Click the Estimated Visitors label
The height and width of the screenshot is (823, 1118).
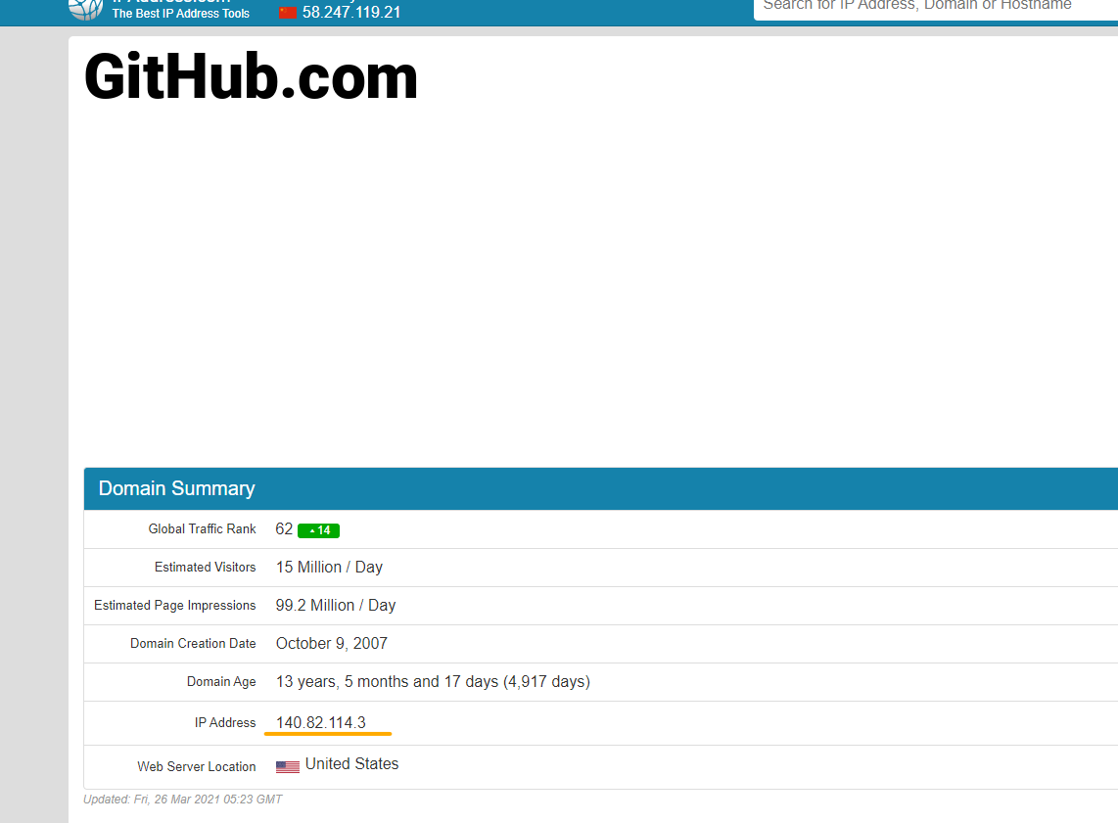(x=206, y=568)
